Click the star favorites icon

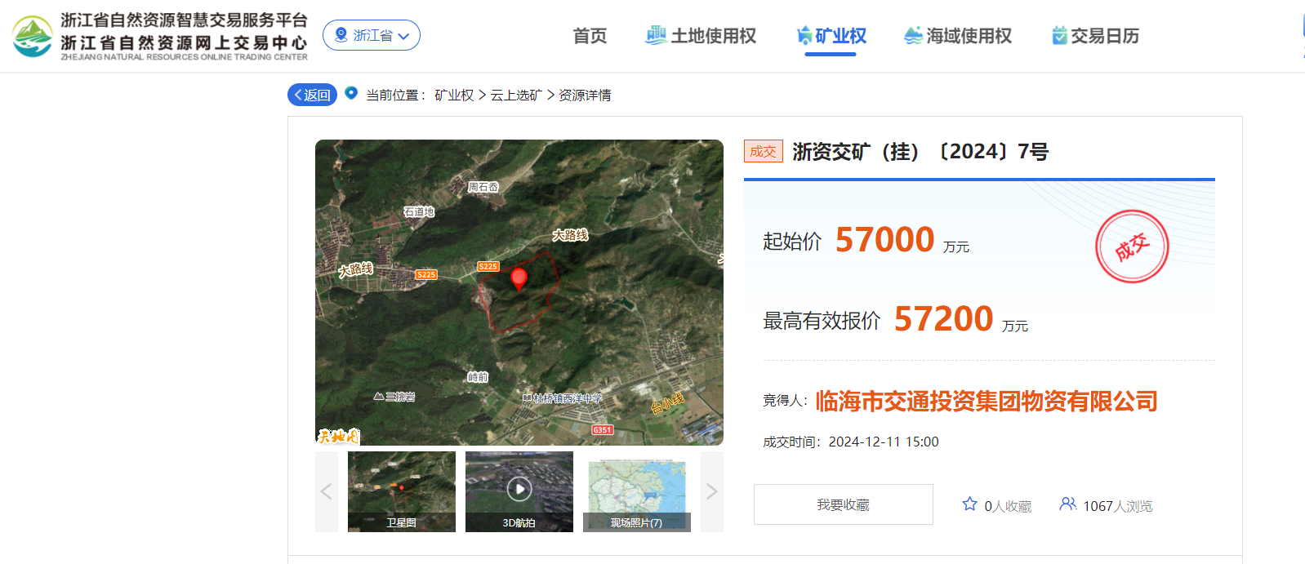pyautogui.click(x=969, y=504)
